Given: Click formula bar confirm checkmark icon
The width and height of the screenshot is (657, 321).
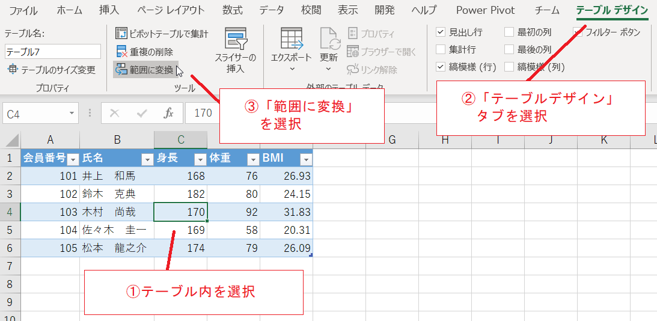Looking at the screenshot, I should [142, 113].
